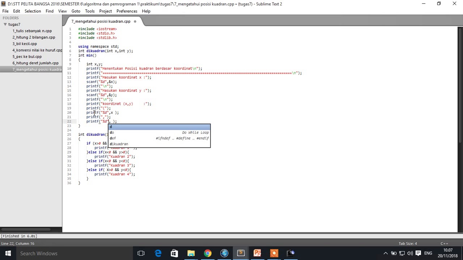Open the Project menu
The height and width of the screenshot is (260, 463).
pyautogui.click(x=105, y=11)
